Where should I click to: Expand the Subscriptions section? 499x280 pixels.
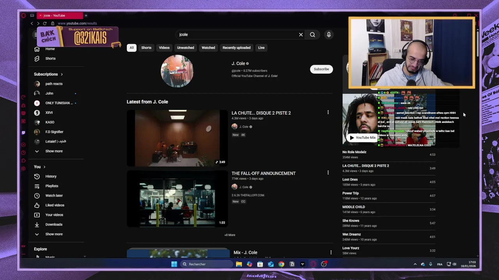click(x=48, y=74)
